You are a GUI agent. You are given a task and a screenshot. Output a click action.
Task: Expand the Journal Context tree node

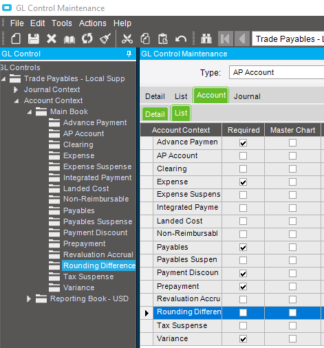(x=16, y=89)
